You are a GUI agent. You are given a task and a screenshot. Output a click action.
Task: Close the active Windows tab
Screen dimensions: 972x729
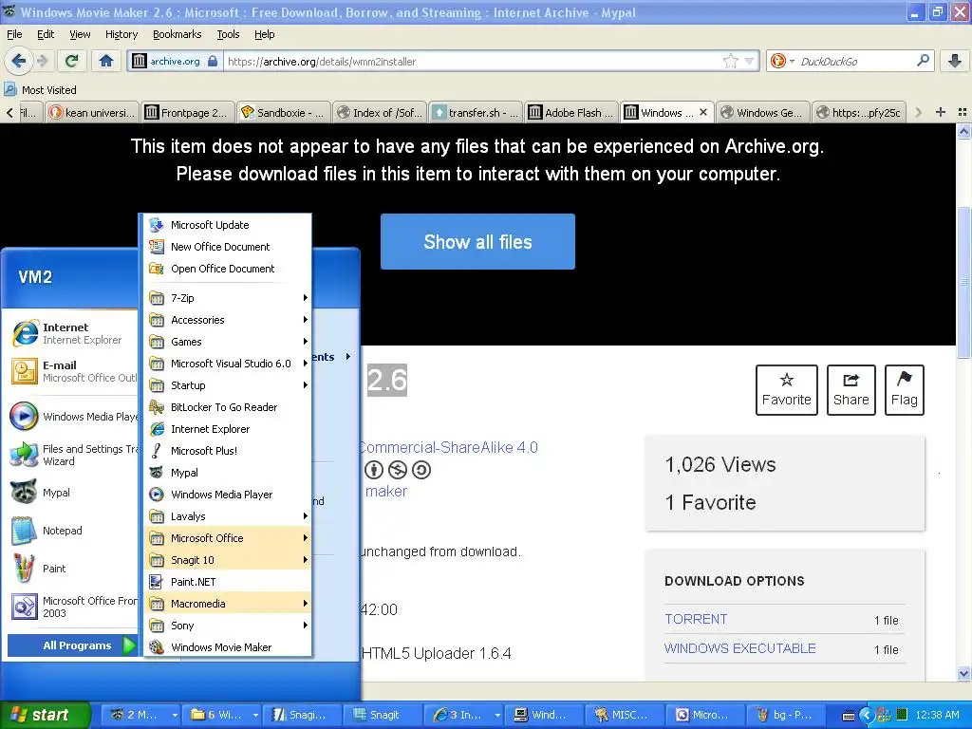pos(703,112)
